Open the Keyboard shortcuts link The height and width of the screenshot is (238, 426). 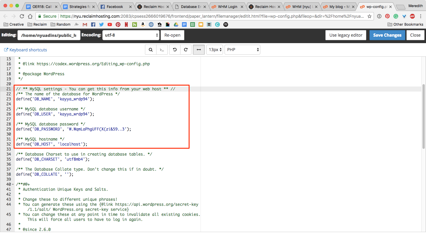click(25, 50)
